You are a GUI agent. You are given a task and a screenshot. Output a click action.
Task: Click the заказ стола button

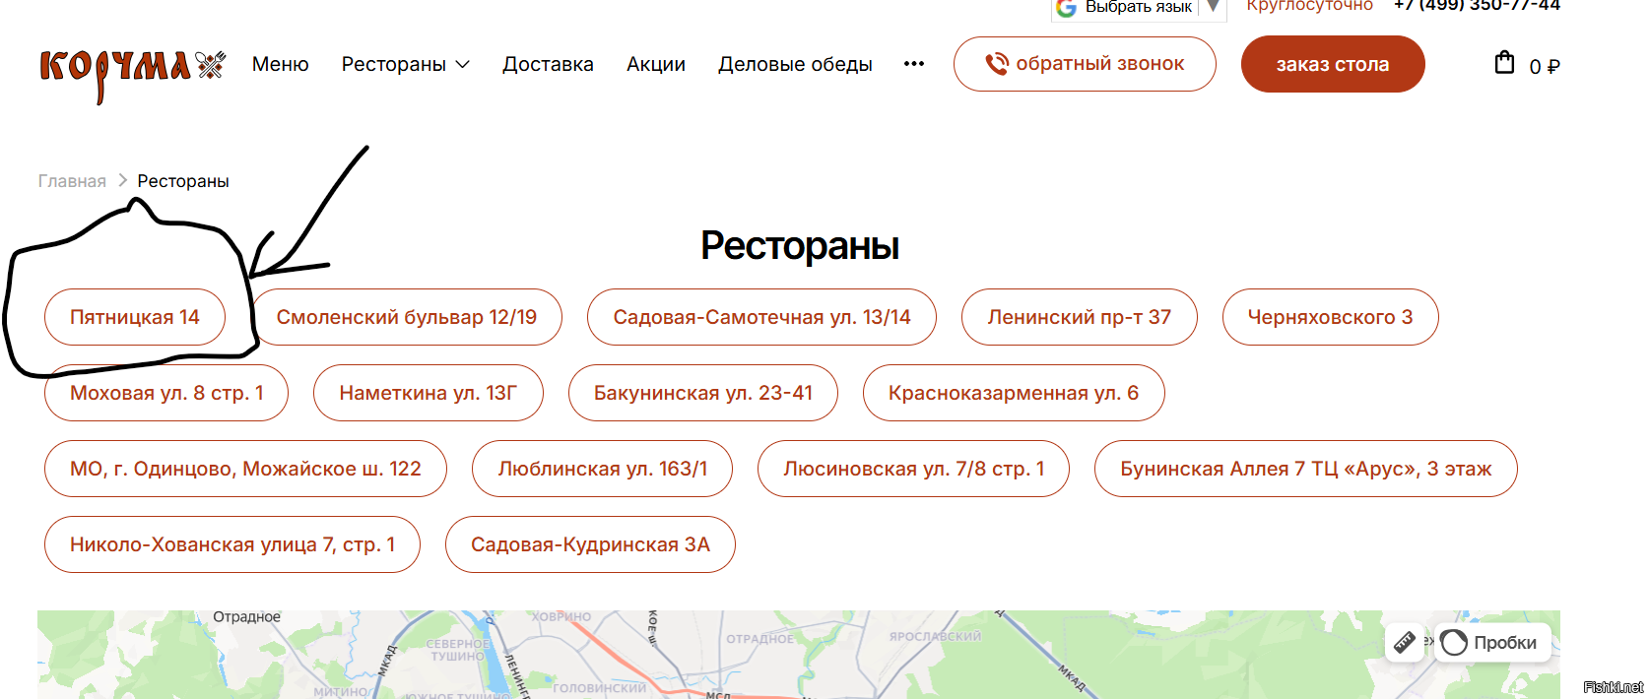click(1333, 64)
